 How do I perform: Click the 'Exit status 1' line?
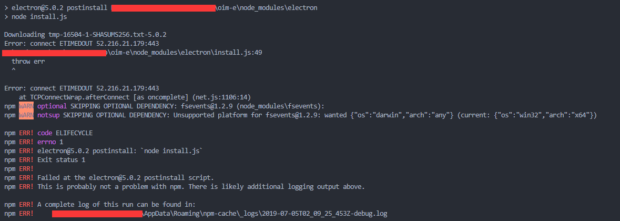click(x=62, y=160)
